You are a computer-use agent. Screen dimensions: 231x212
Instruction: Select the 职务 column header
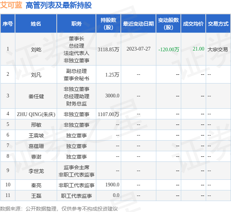76,23
